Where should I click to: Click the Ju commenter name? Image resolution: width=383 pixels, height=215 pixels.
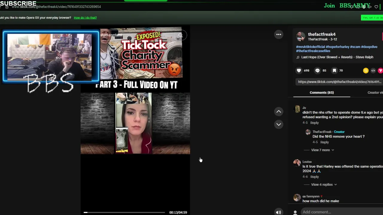304,108
